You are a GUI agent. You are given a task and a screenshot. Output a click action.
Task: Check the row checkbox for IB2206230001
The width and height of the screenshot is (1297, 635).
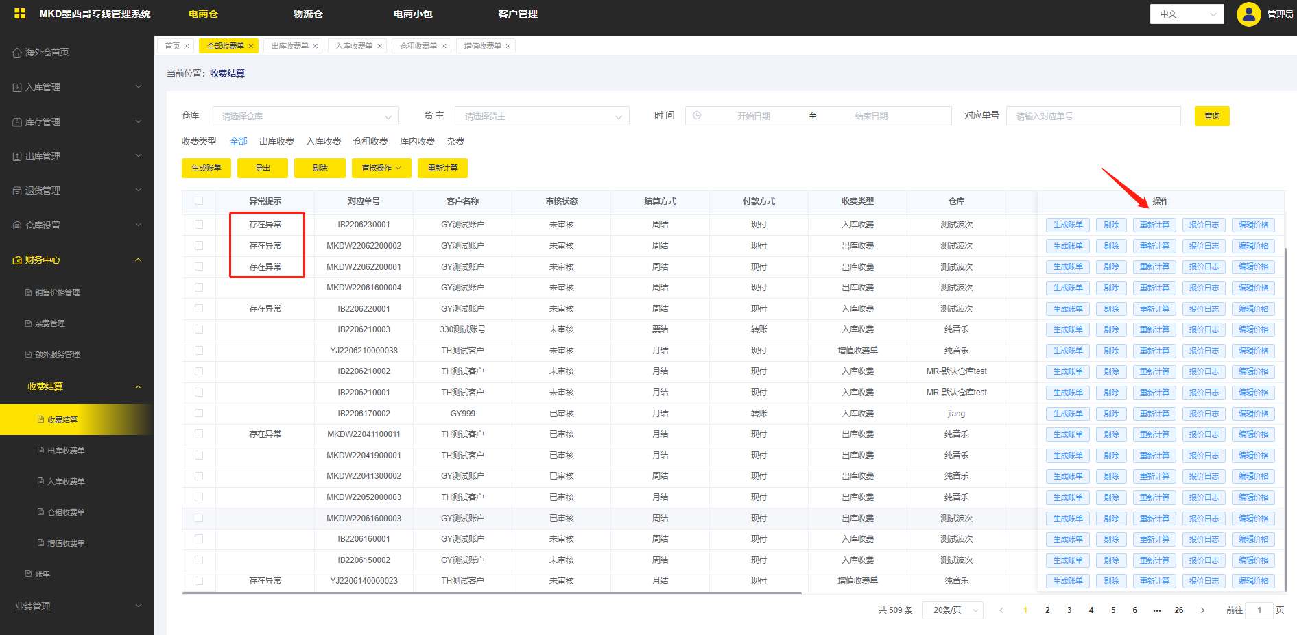point(199,224)
